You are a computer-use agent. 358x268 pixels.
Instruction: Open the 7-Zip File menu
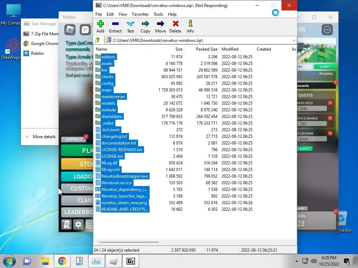coord(99,14)
